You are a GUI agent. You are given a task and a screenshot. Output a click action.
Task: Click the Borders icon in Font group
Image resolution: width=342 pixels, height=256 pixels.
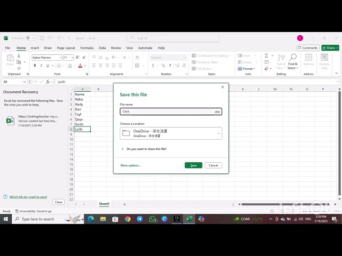59,65
